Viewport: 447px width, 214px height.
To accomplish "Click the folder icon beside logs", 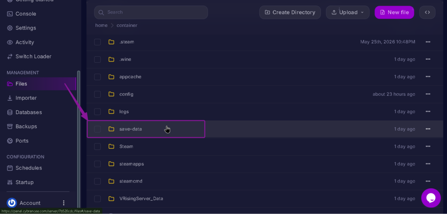I will pos(111,112).
